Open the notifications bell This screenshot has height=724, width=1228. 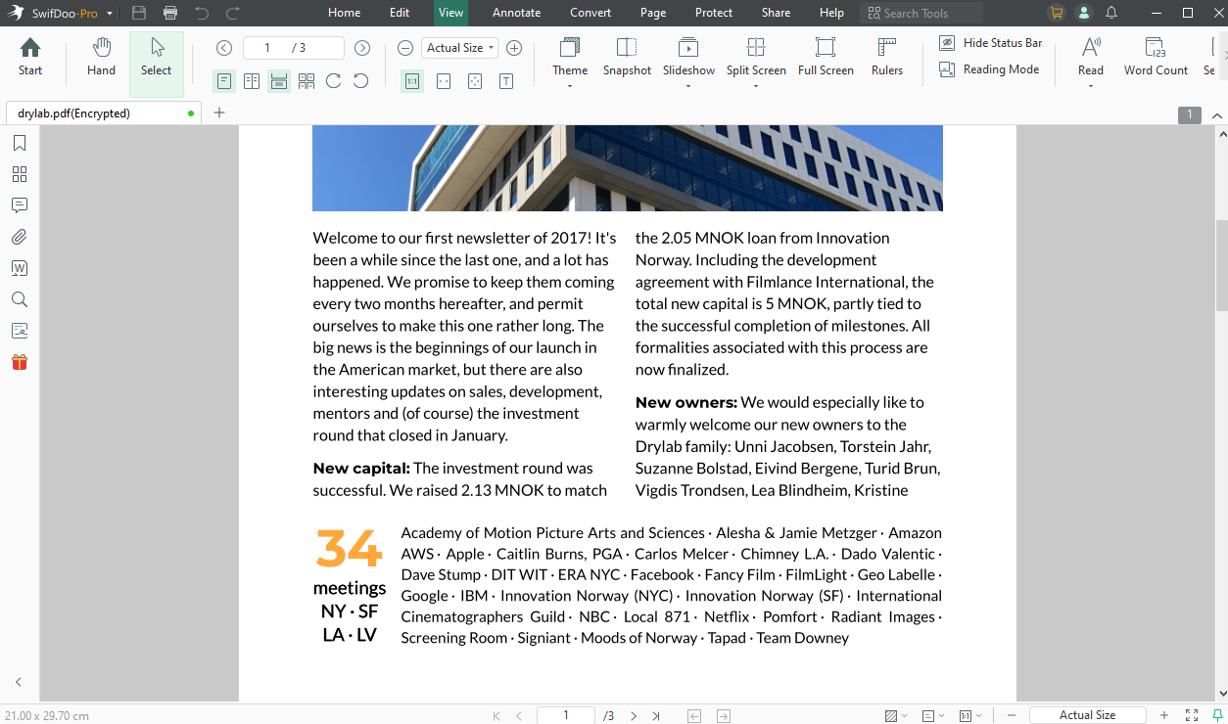(1111, 13)
